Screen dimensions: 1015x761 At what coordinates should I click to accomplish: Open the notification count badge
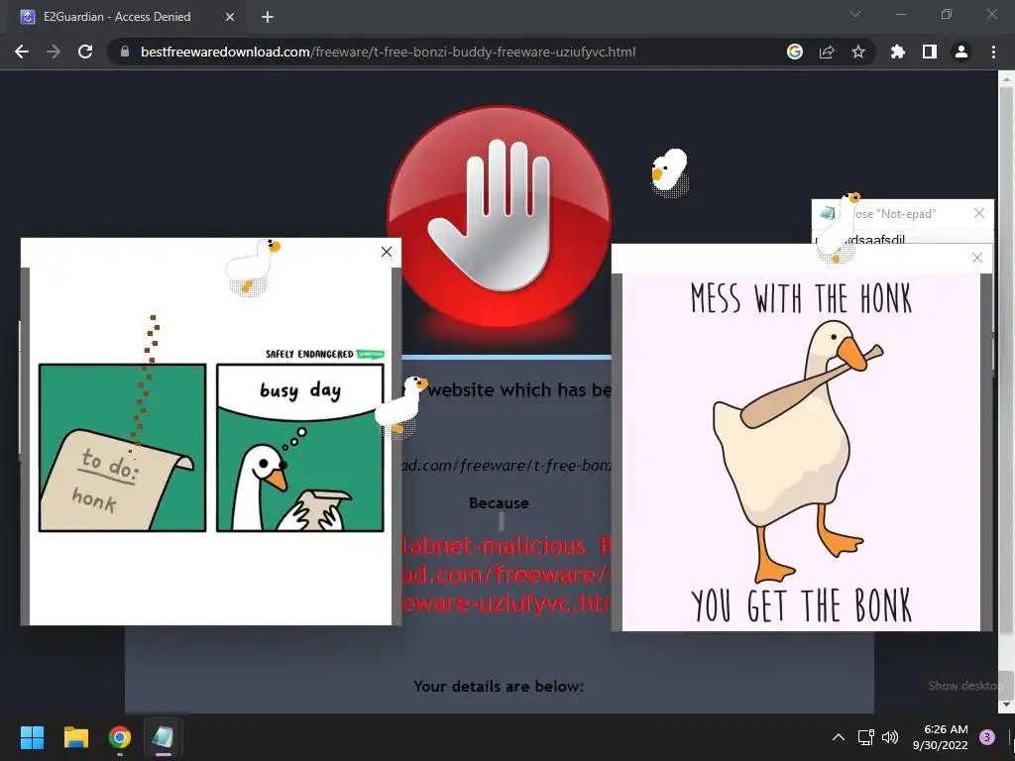click(x=987, y=737)
